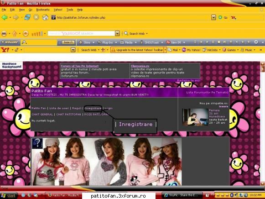265x199 pixels.
Task: Expand the address bar history dropdown
Action: coord(213,17)
